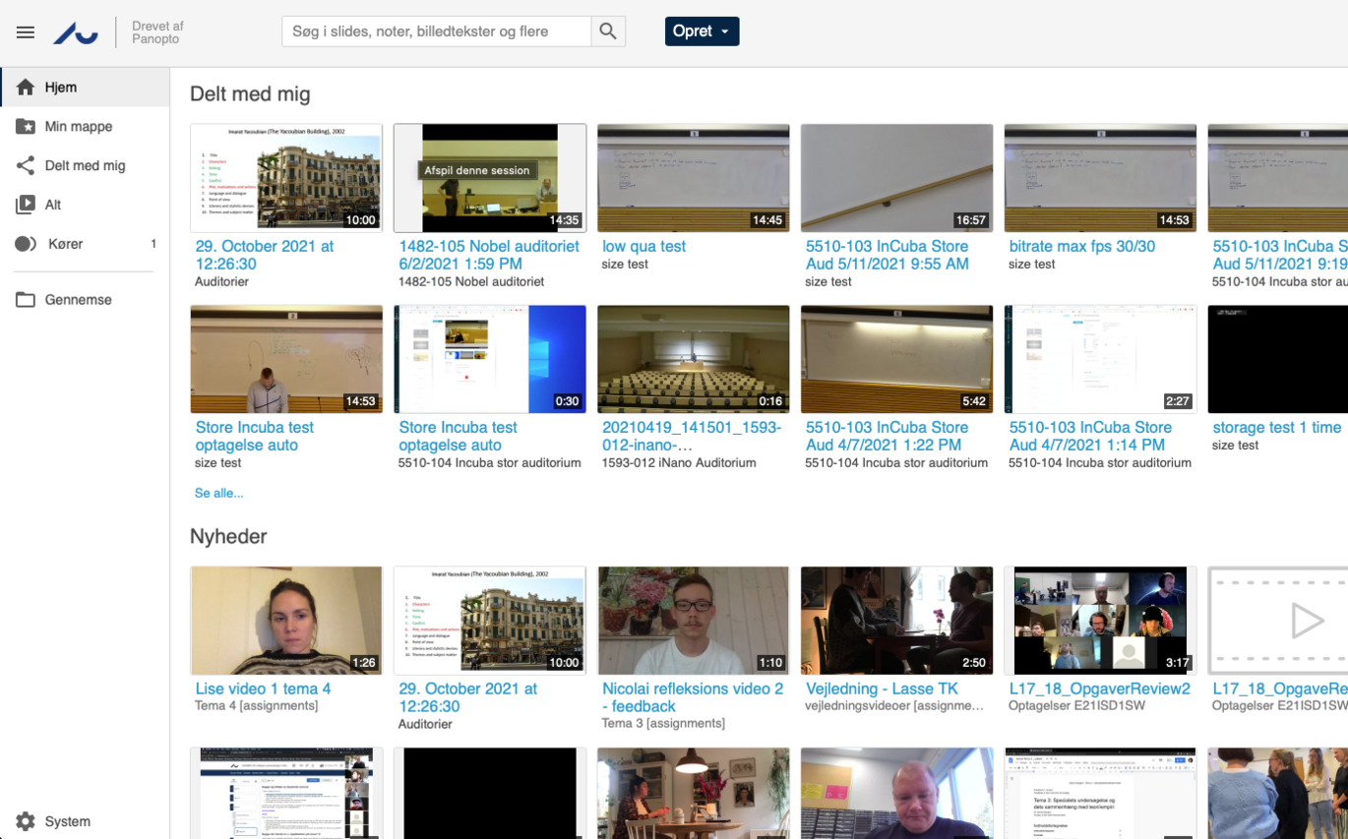Click the Kører recording status icon
The width and height of the screenshot is (1348, 839).
point(26,244)
